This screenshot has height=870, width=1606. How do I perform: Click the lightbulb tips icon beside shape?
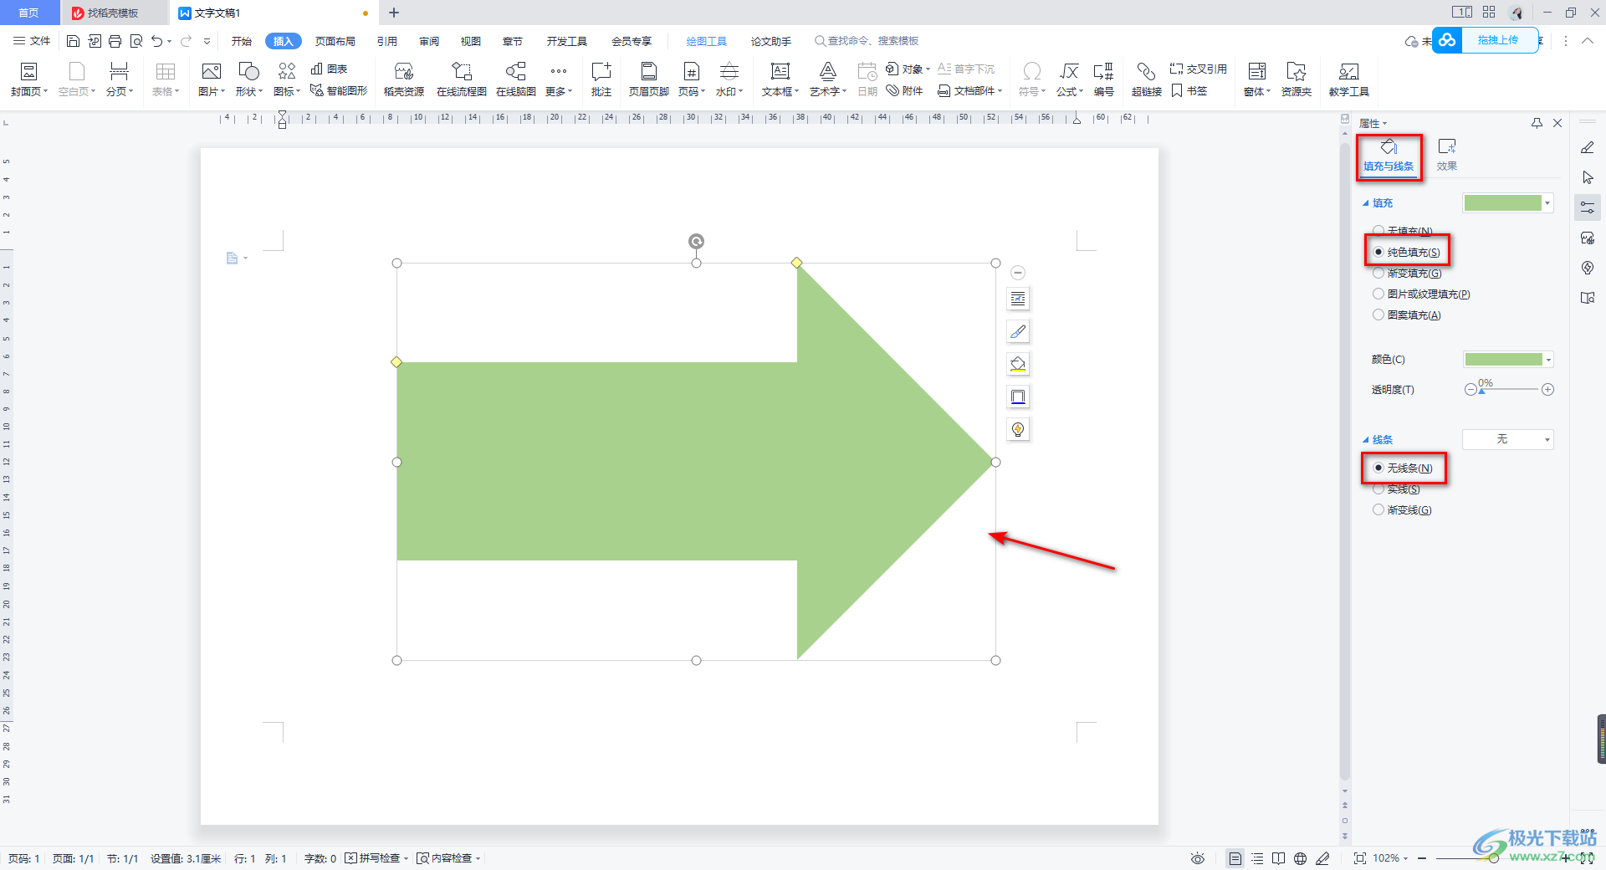click(x=1018, y=429)
